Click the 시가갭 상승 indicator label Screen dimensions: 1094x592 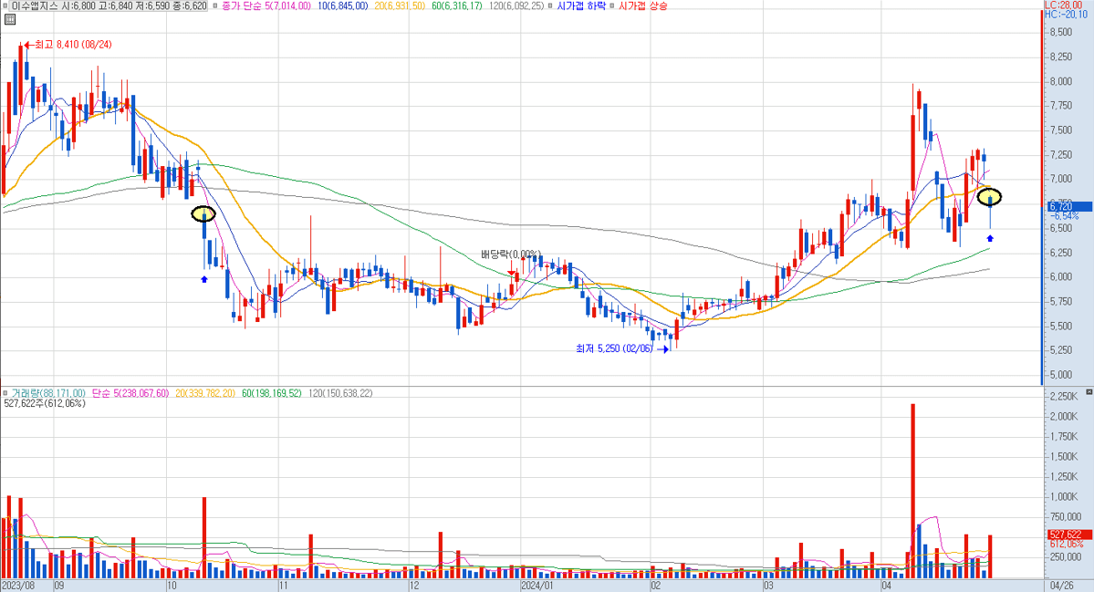pyautogui.click(x=642, y=5)
